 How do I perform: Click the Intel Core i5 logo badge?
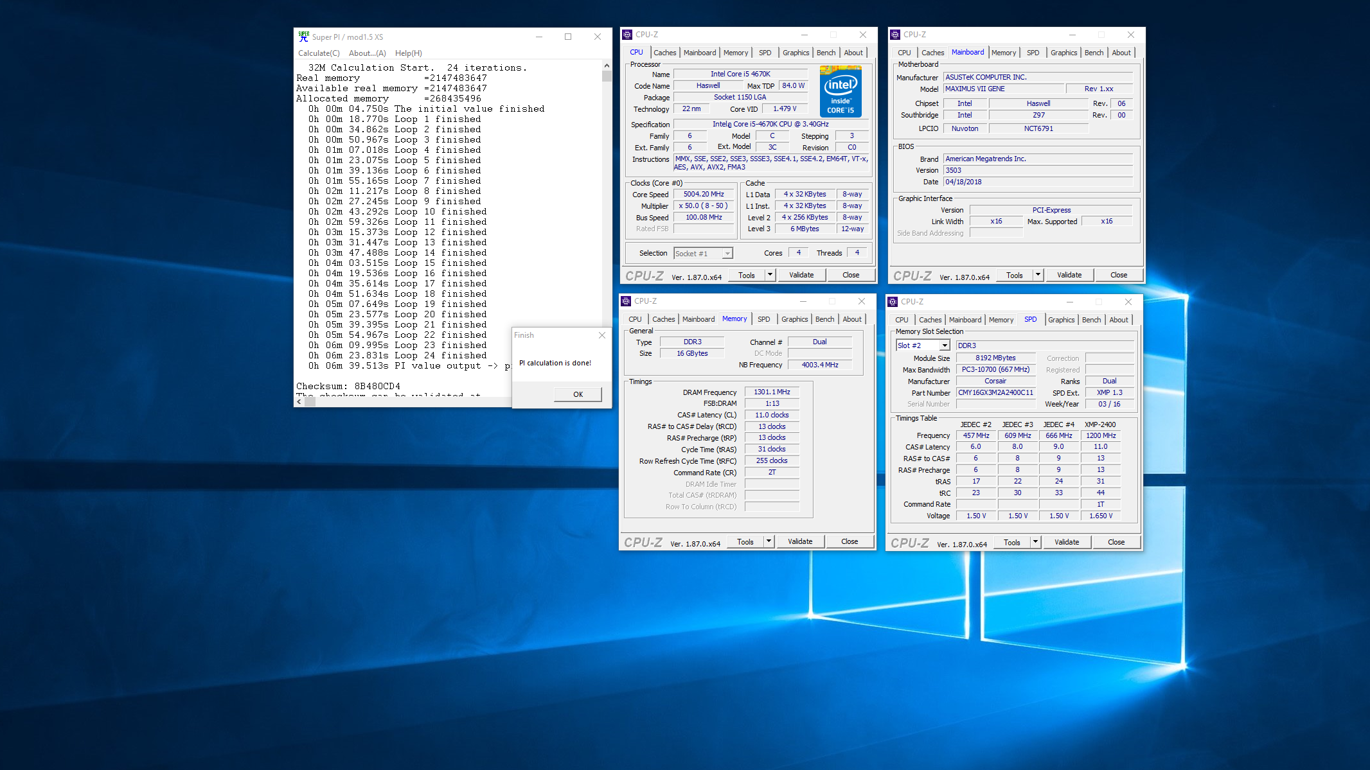pyautogui.click(x=841, y=91)
